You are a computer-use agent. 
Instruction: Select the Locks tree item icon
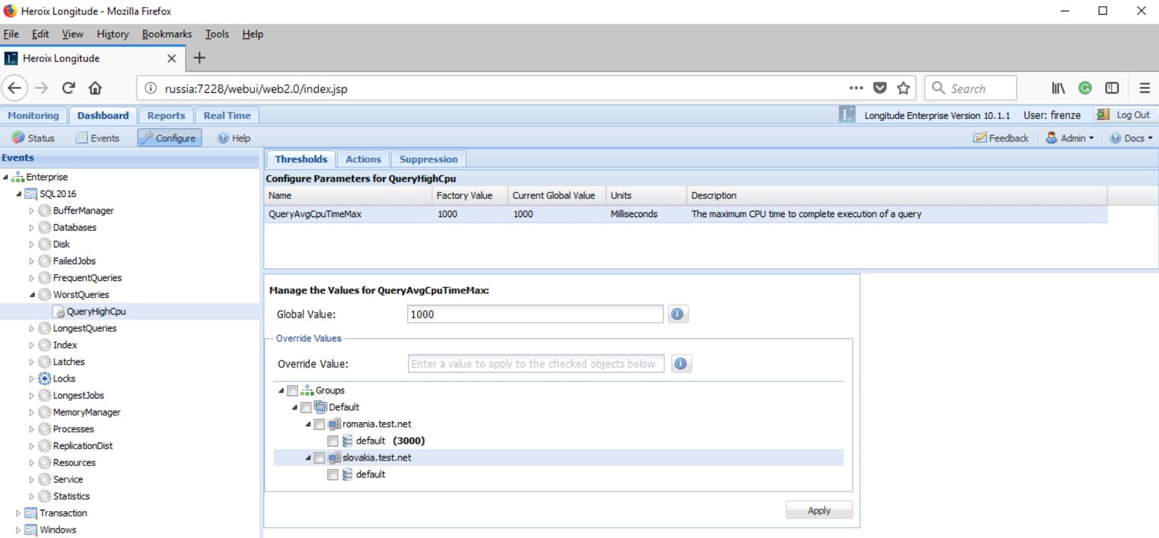(x=44, y=379)
